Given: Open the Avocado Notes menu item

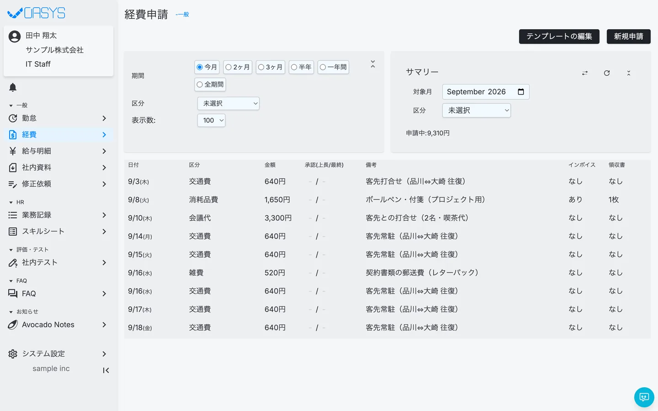Looking at the screenshot, I should [x=58, y=325].
